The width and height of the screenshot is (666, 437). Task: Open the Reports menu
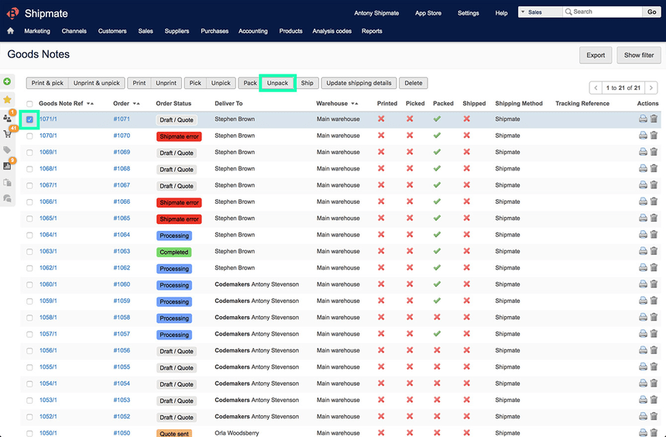click(372, 31)
